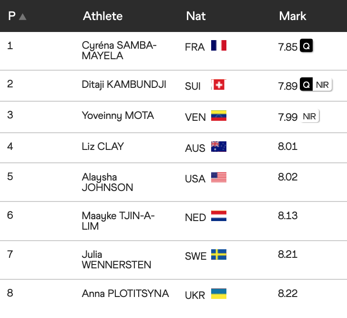Viewport: 347px width, 318px height.
Task: Click the Mark column header
Action: 293,16
